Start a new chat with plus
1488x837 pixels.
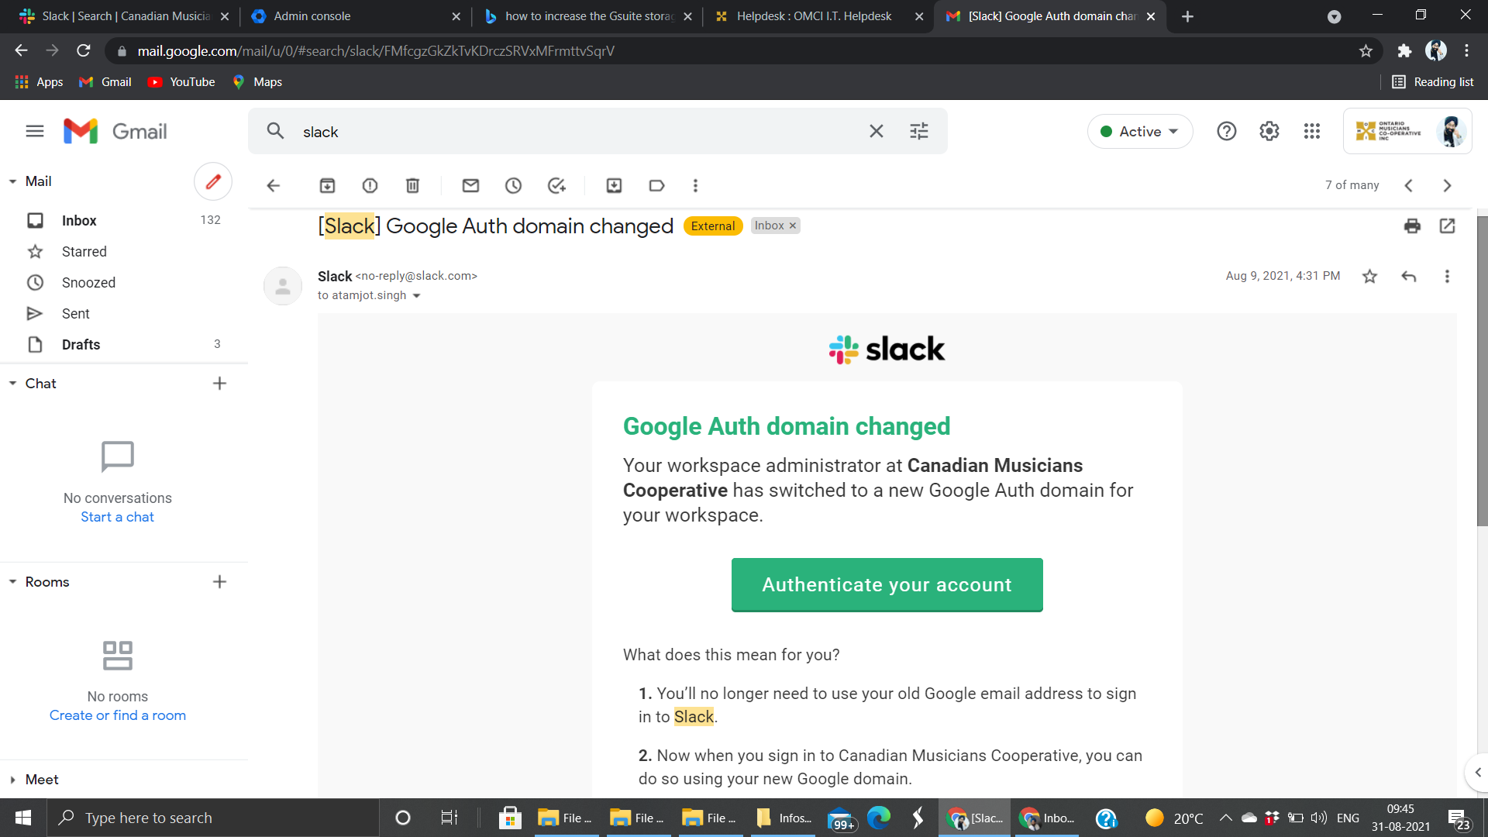click(x=219, y=384)
